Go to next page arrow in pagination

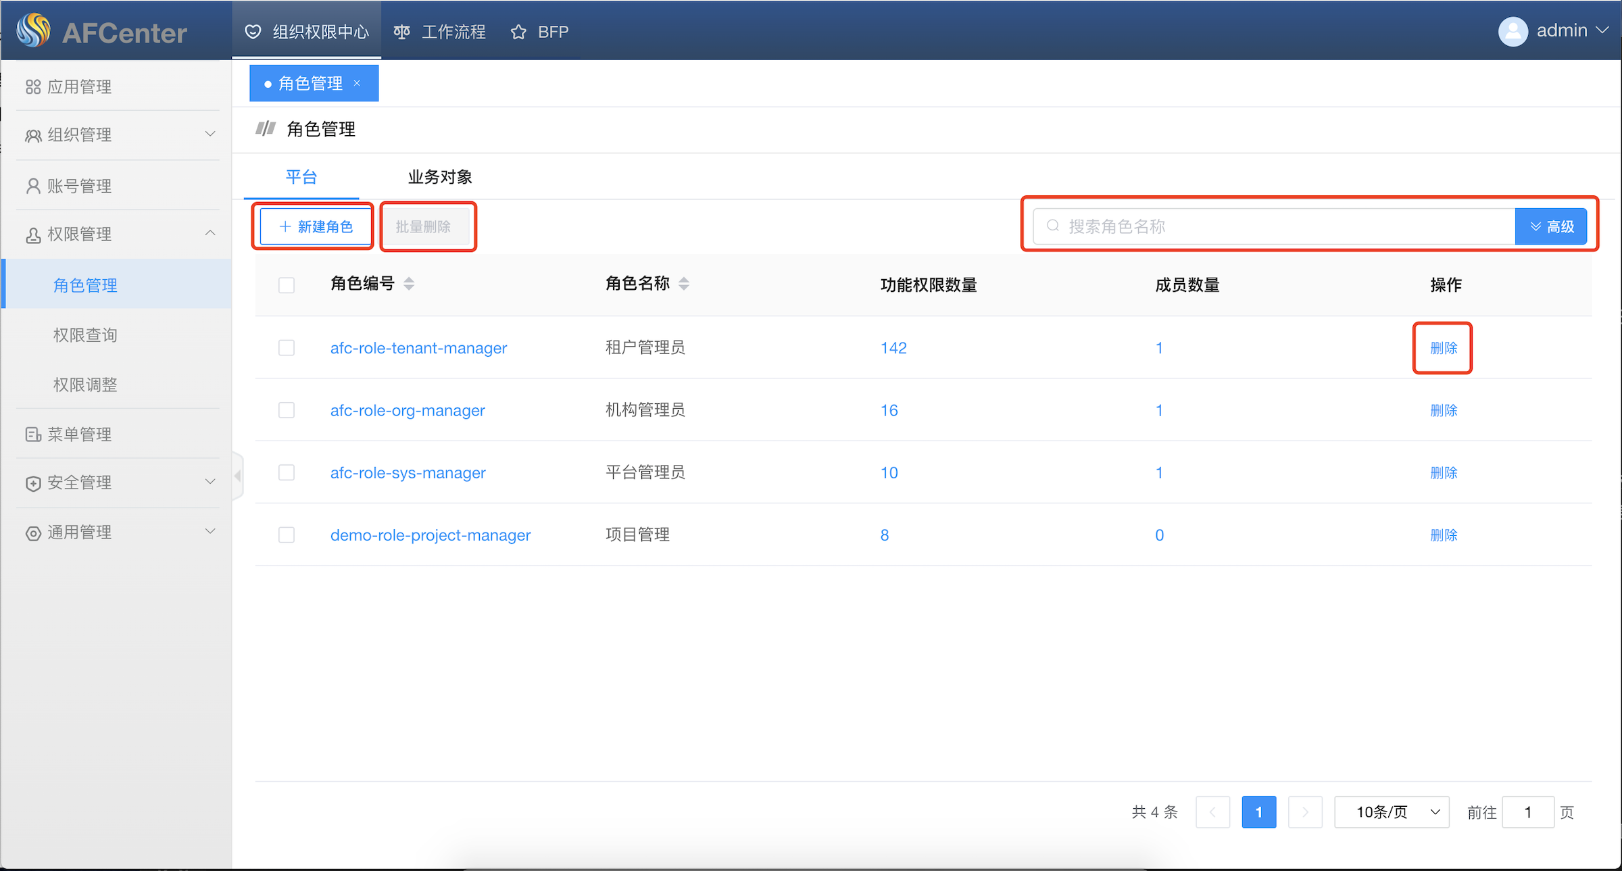[1305, 812]
